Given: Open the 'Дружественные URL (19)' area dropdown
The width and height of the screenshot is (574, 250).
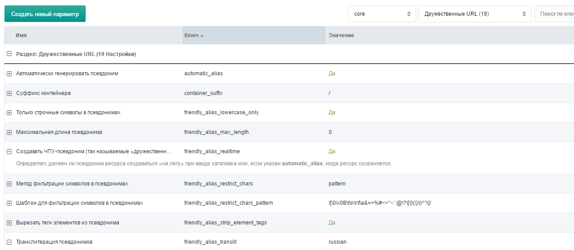Looking at the screenshot, I should (475, 14).
